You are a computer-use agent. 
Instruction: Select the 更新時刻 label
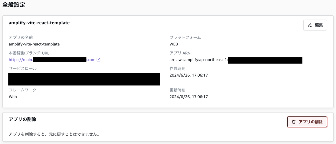pyautogui.click(x=178, y=90)
